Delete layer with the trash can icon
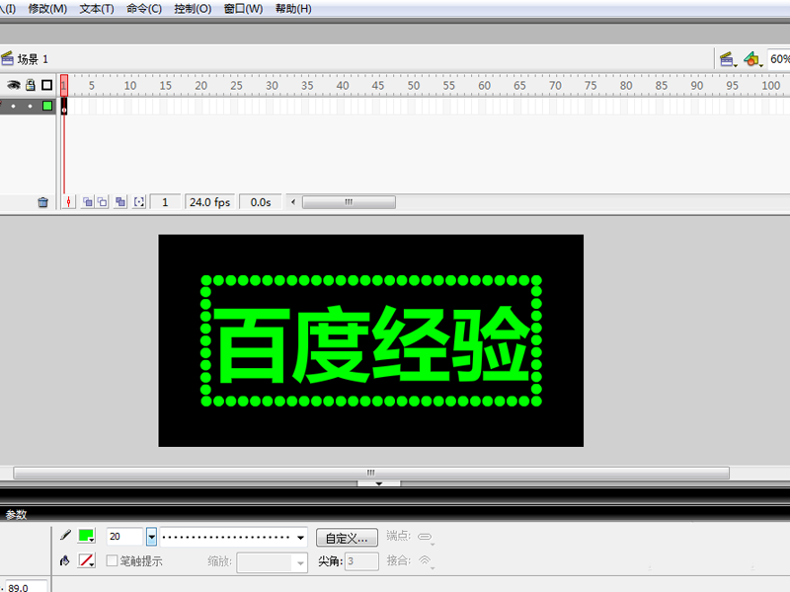The height and width of the screenshot is (592, 790). click(42, 202)
